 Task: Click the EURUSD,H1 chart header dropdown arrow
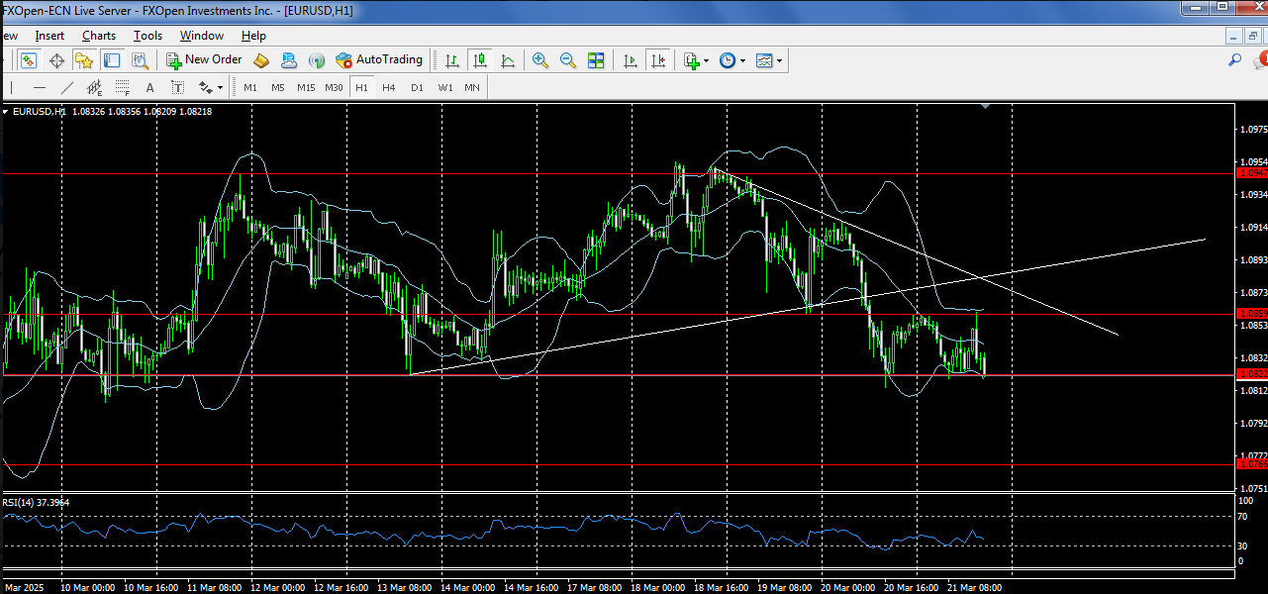point(6,112)
